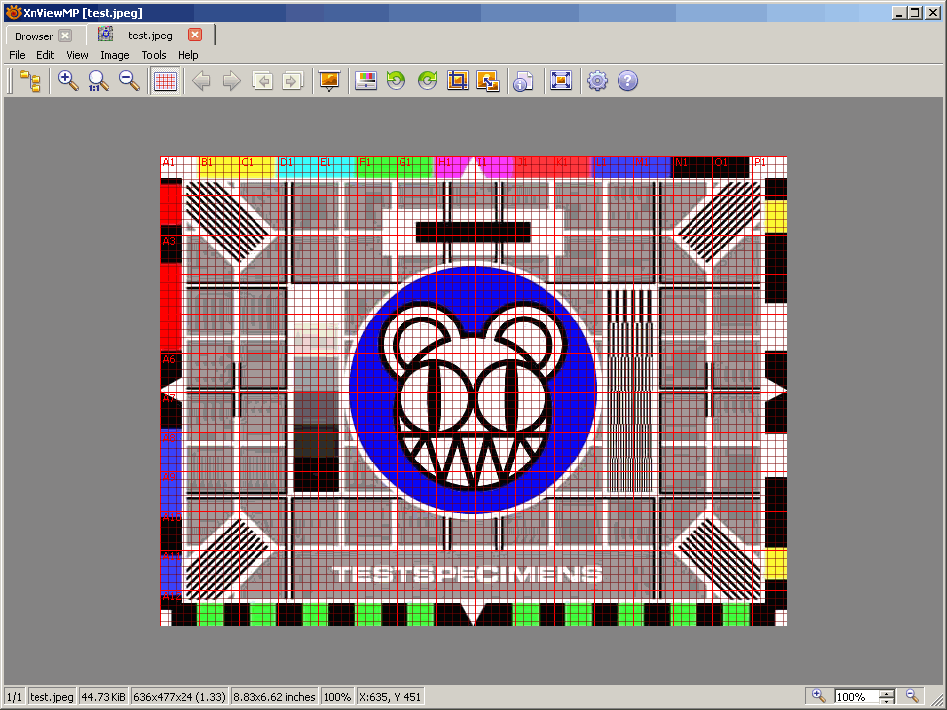Start the slideshow presentation icon
This screenshot has width=947, height=710.
(x=329, y=80)
